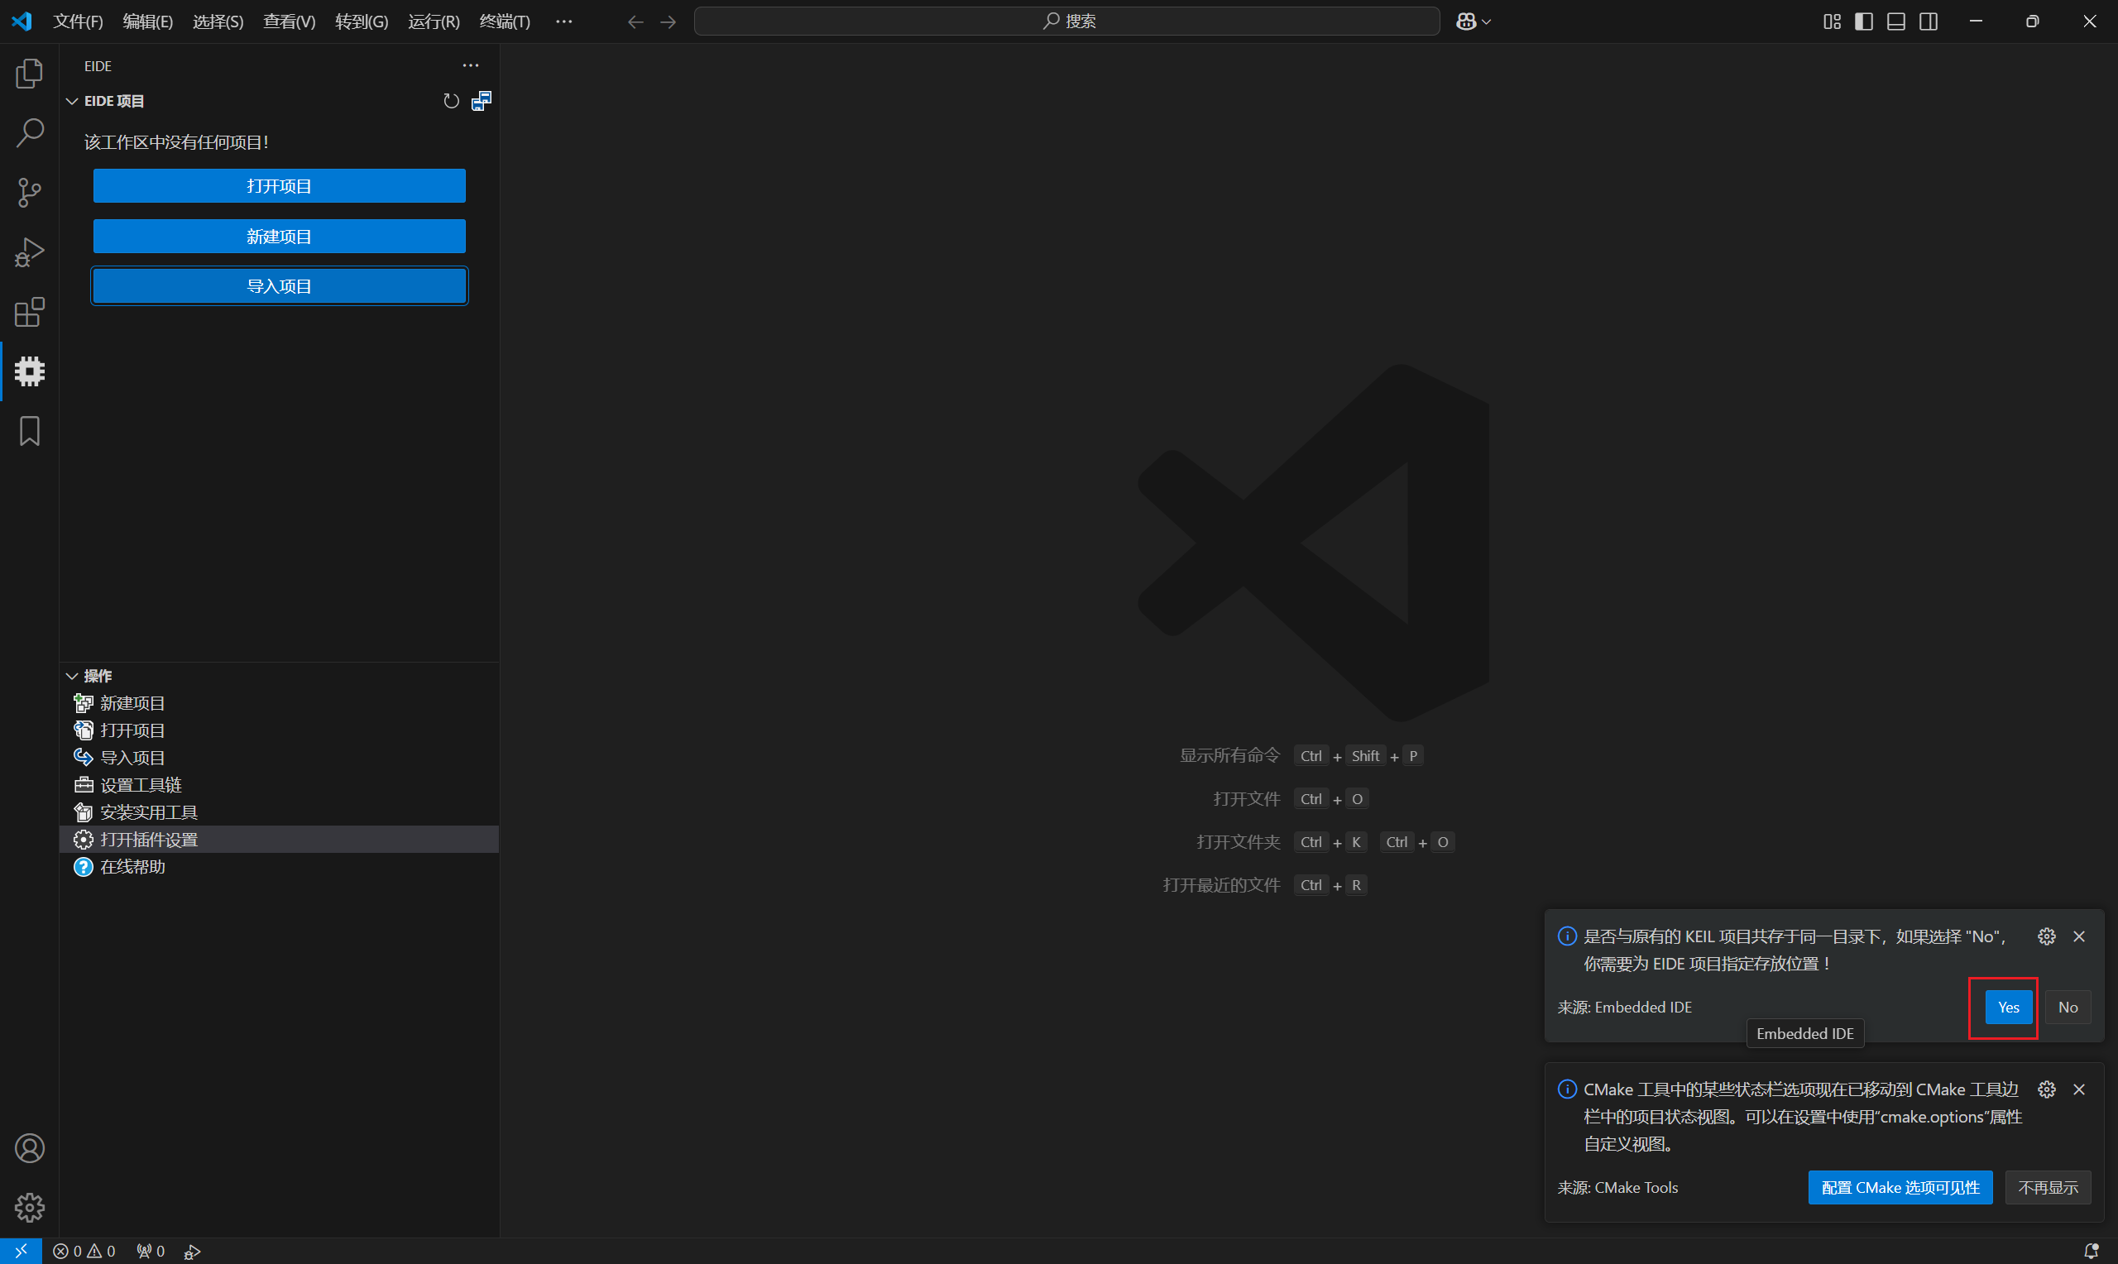This screenshot has width=2118, height=1264.
Task: Click the gear icon on Embedded IDE notification
Action: point(2047,936)
